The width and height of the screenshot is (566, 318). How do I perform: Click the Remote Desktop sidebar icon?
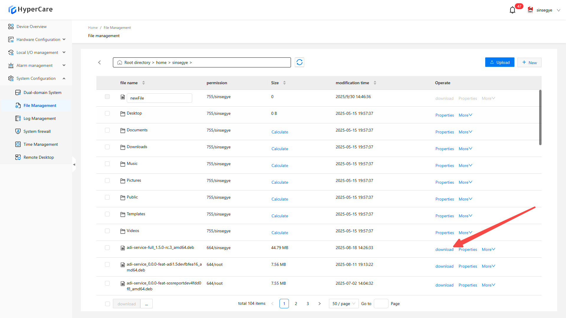pos(18,157)
